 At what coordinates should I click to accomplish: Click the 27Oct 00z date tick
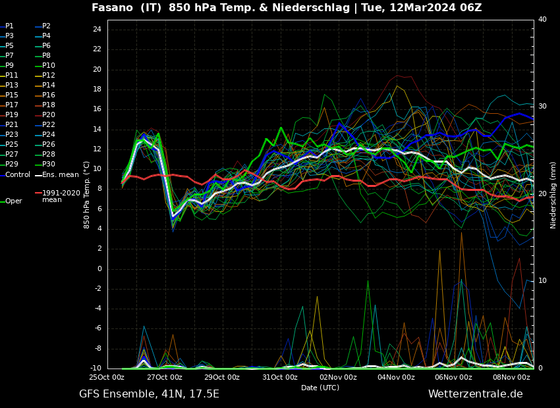164,378
